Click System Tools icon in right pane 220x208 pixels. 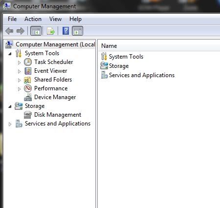point(104,56)
